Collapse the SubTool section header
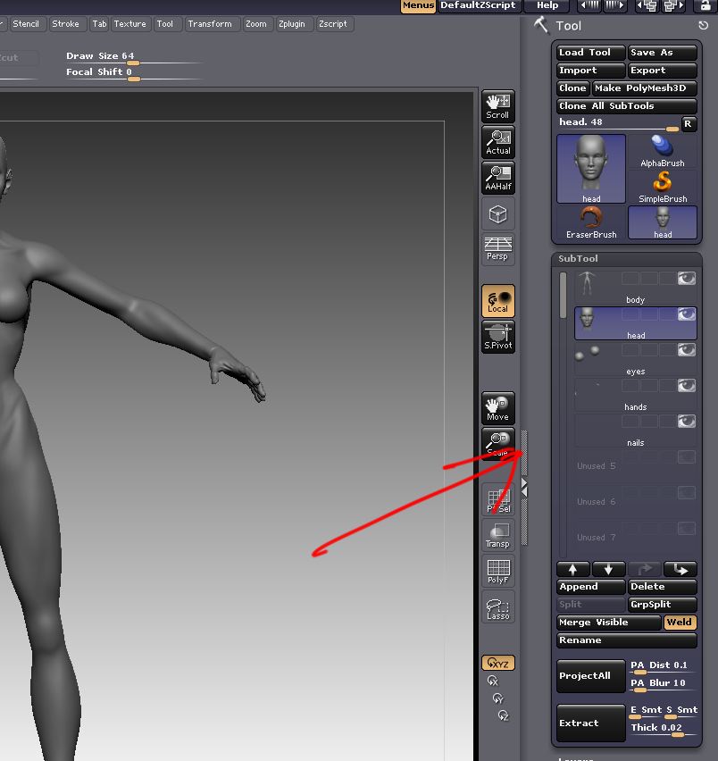The height and width of the screenshot is (761, 718). (579, 259)
